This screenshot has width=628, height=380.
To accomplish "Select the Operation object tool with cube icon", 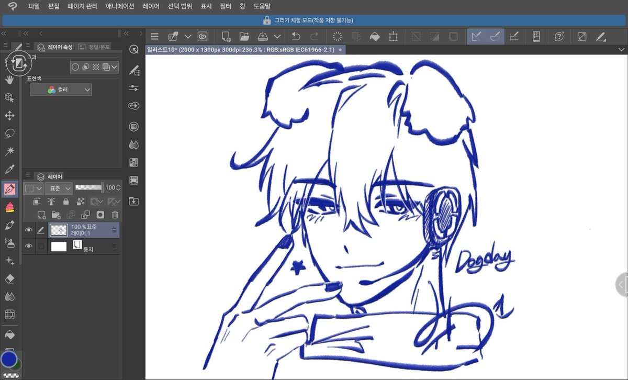I will [x=9, y=98].
